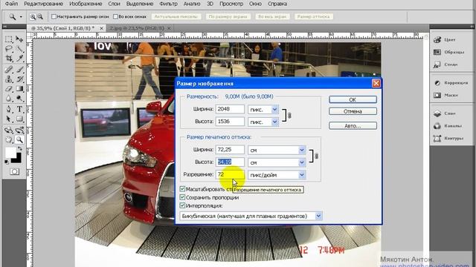
Task: Select the 3D Rotate tool
Action: [x=8, y=131]
